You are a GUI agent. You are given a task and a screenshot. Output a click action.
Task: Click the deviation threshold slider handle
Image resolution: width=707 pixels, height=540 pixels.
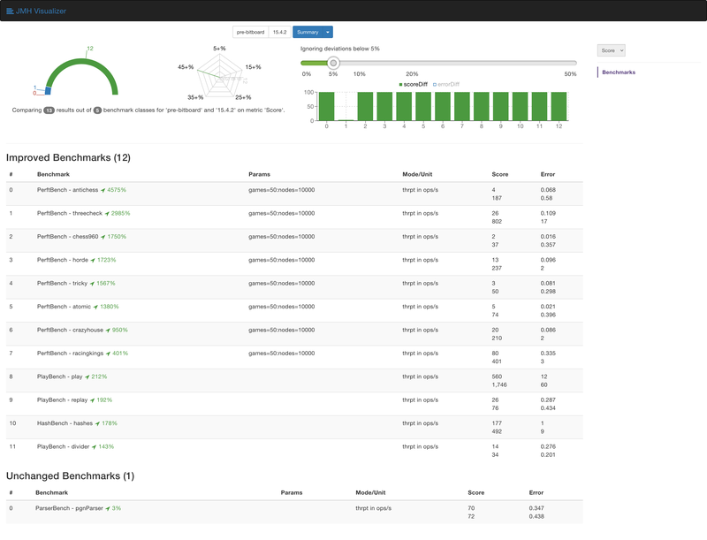coord(333,63)
